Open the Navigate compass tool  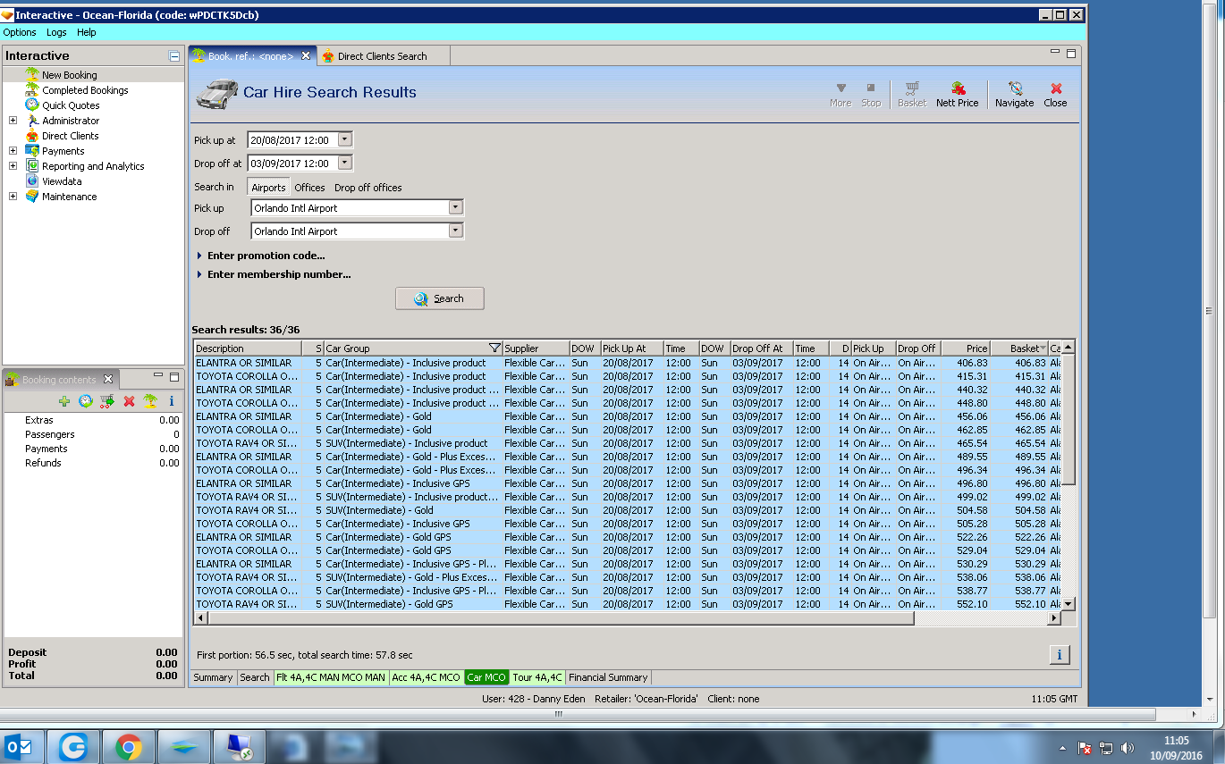pyautogui.click(x=1014, y=93)
